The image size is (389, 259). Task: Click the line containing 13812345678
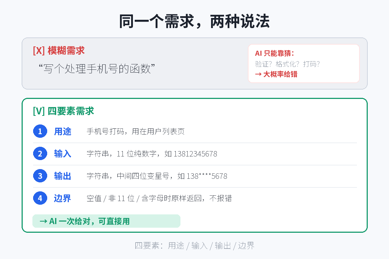click(152, 154)
